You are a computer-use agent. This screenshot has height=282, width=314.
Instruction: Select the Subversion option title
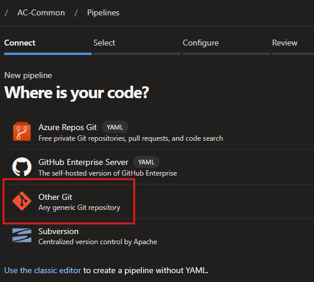coord(59,231)
